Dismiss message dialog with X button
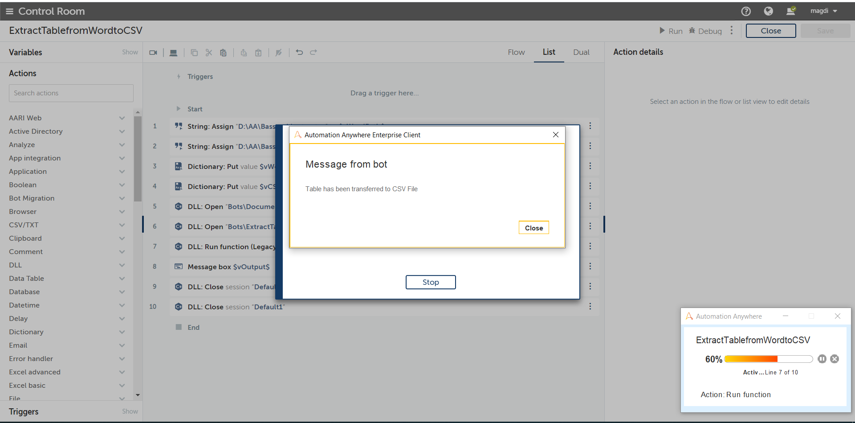This screenshot has width=855, height=423. coord(556,135)
